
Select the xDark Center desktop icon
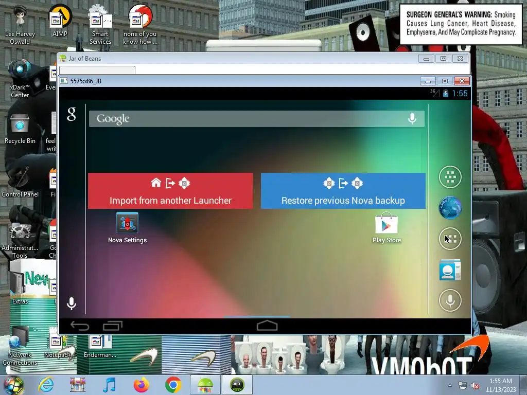pos(20,79)
